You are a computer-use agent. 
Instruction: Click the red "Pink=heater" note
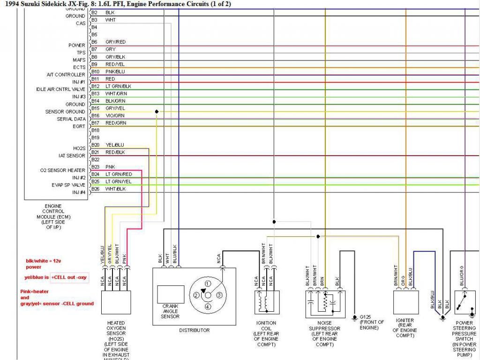[x=35, y=292]
